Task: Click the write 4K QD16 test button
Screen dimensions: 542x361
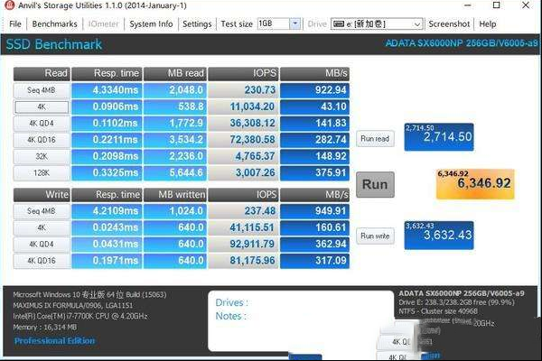Action: coord(42,261)
